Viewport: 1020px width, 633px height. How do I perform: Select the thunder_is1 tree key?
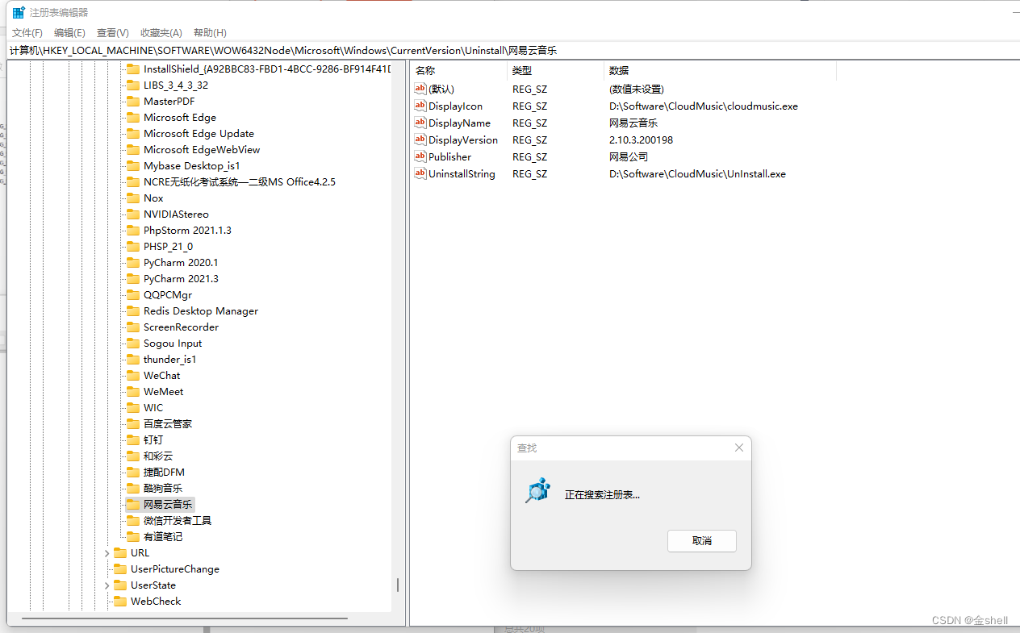(170, 360)
